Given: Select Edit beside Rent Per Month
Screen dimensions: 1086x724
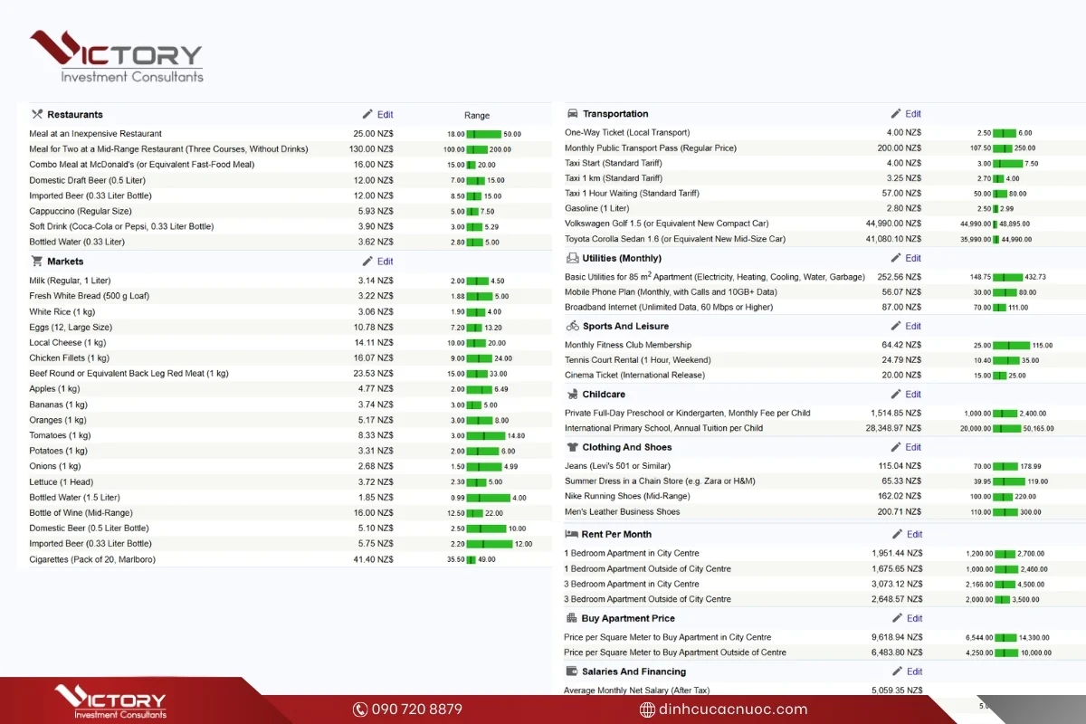Looking at the screenshot, I should (x=906, y=535).
